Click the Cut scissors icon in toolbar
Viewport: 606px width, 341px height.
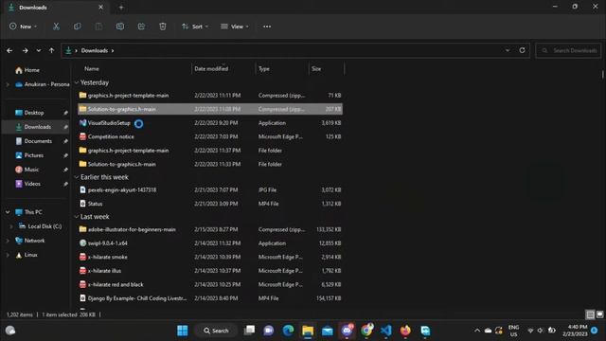click(x=56, y=27)
